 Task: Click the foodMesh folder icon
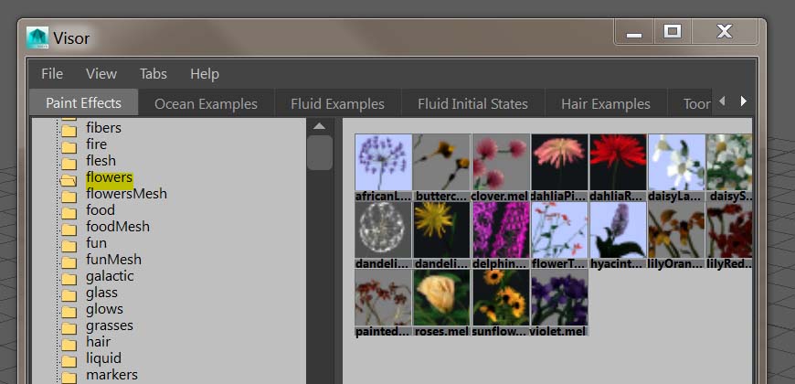[69, 229]
